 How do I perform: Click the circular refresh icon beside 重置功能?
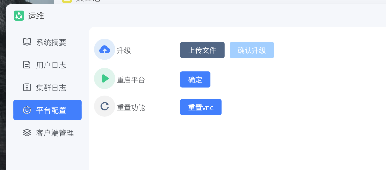click(x=105, y=106)
